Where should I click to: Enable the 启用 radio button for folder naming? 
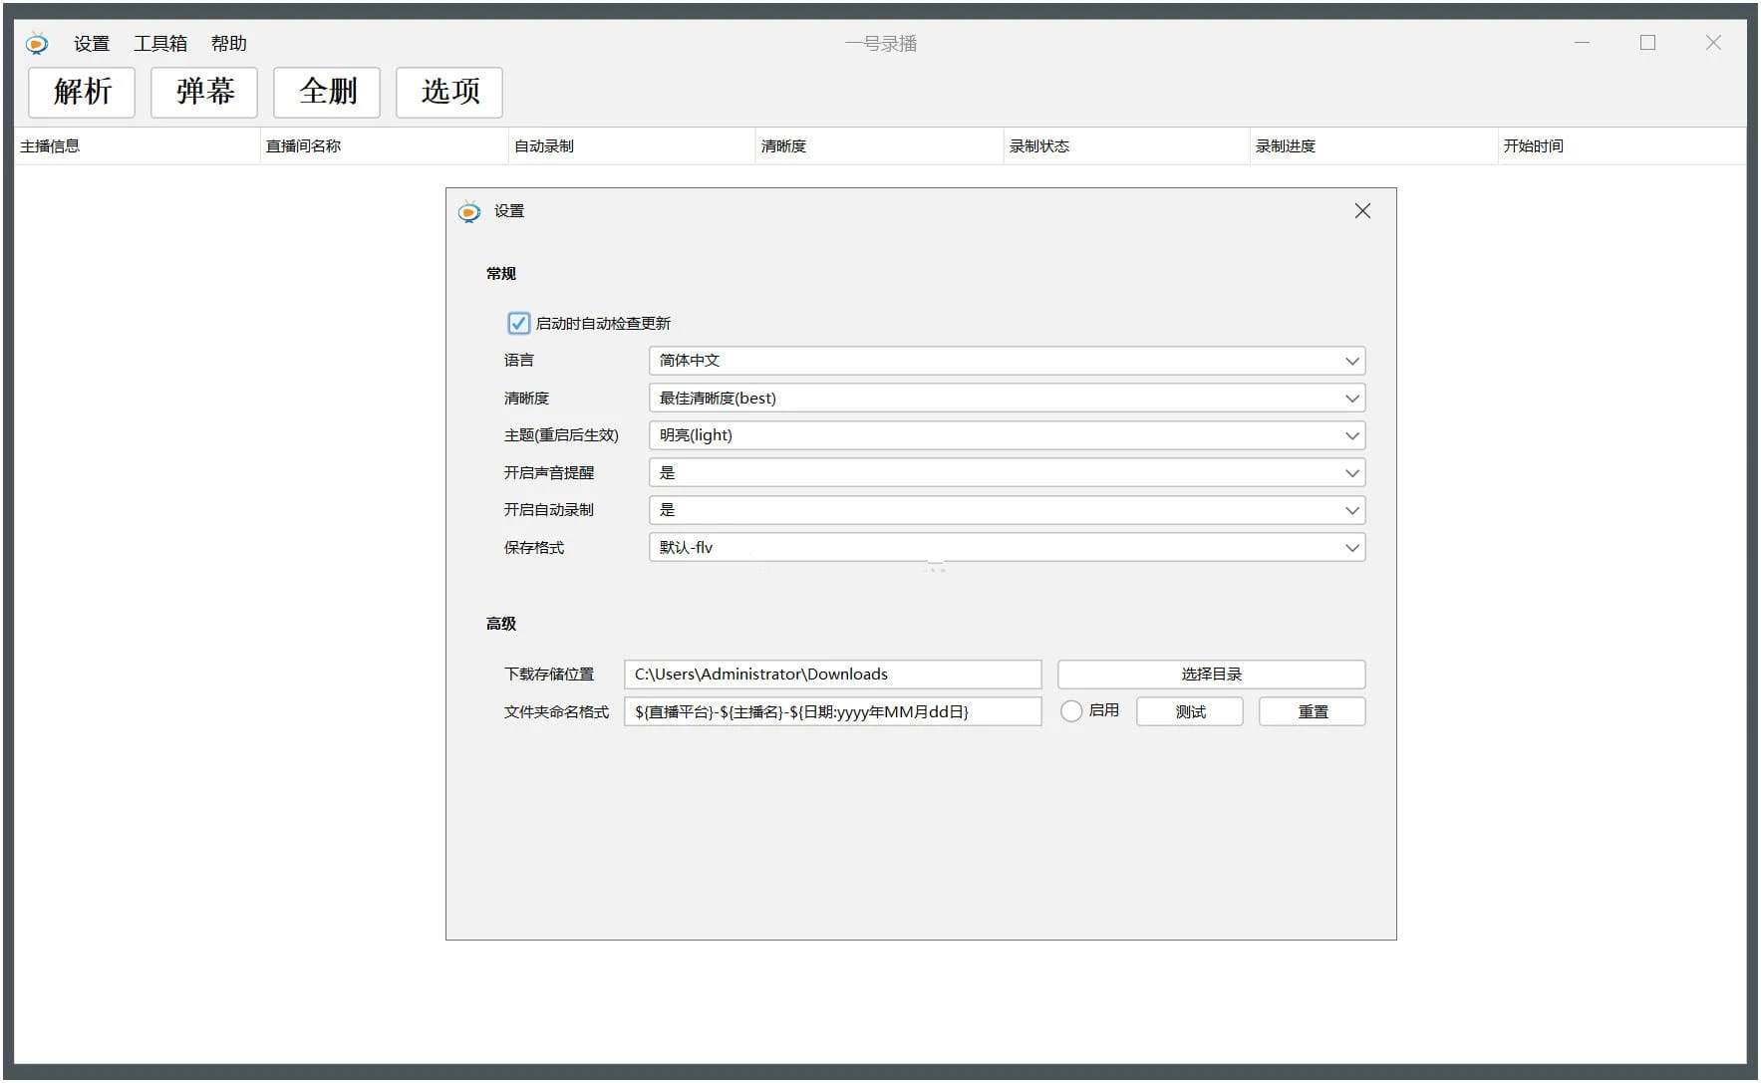(1071, 711)
